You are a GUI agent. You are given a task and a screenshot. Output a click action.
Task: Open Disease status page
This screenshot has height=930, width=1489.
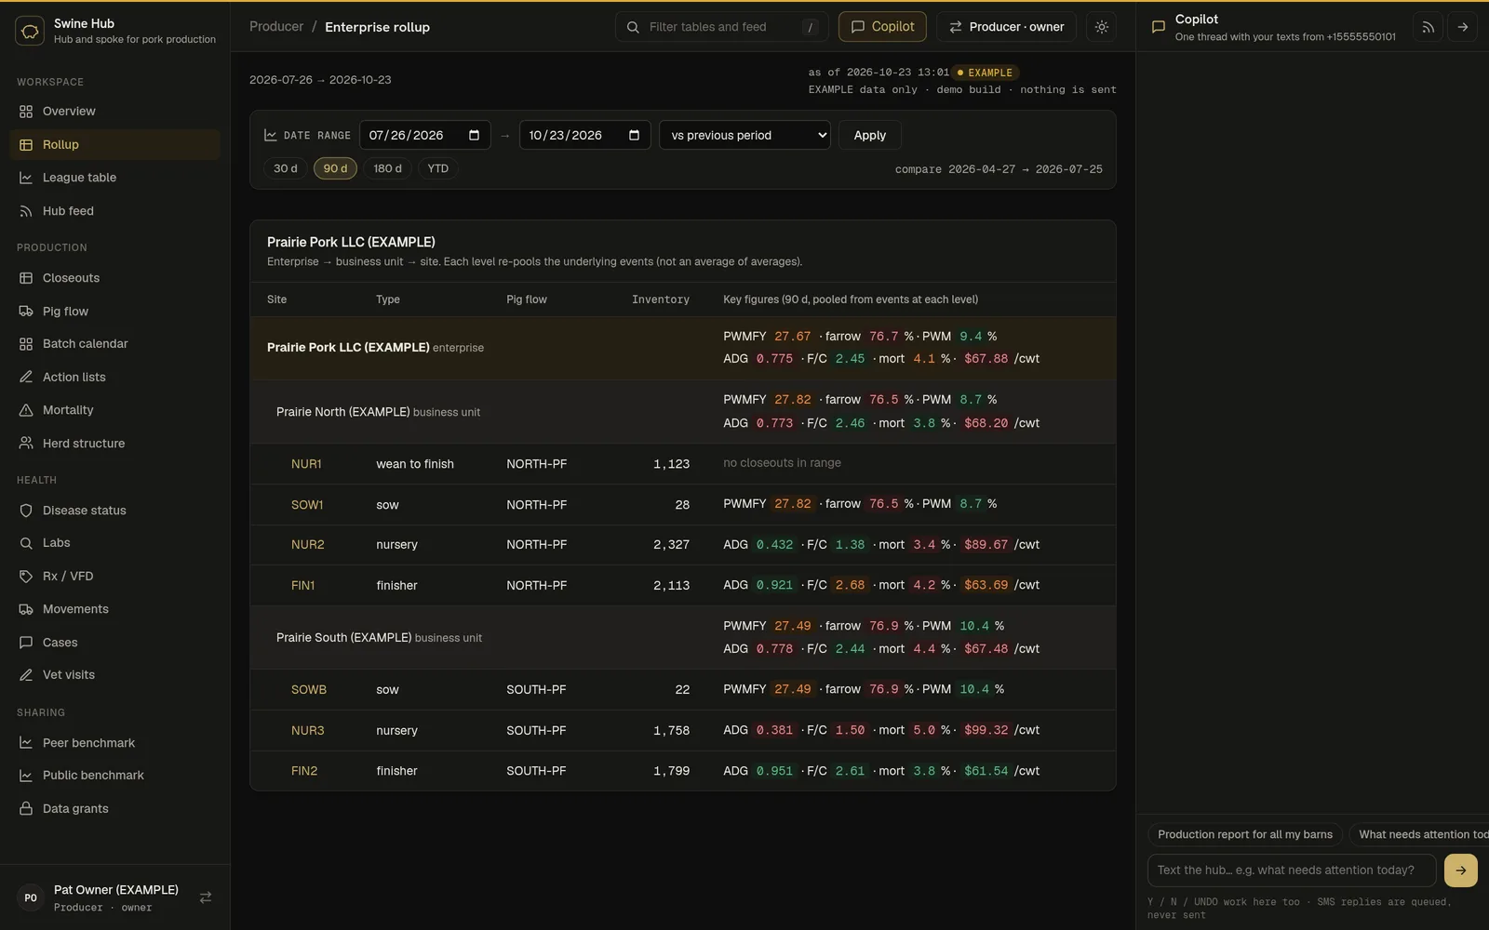[x=114, y=511]
